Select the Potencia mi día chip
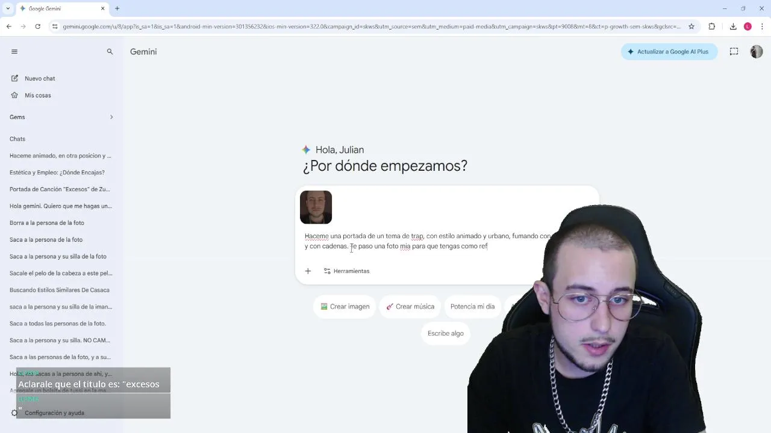The image size is (771, 433). point(473,307)
